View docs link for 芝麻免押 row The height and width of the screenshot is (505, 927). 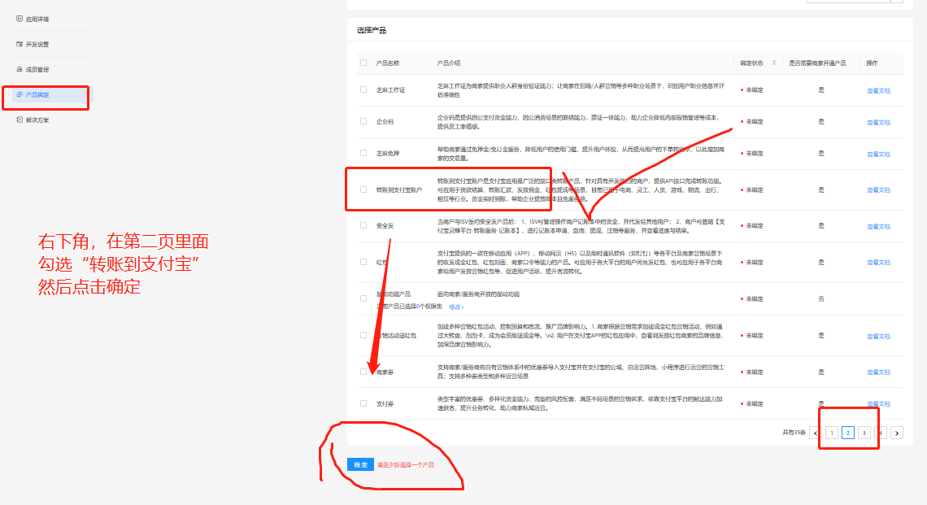point(878,154)
